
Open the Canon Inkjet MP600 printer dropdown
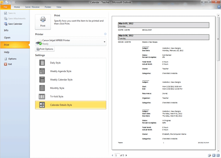pyautogui.click(x=71, y=42)
